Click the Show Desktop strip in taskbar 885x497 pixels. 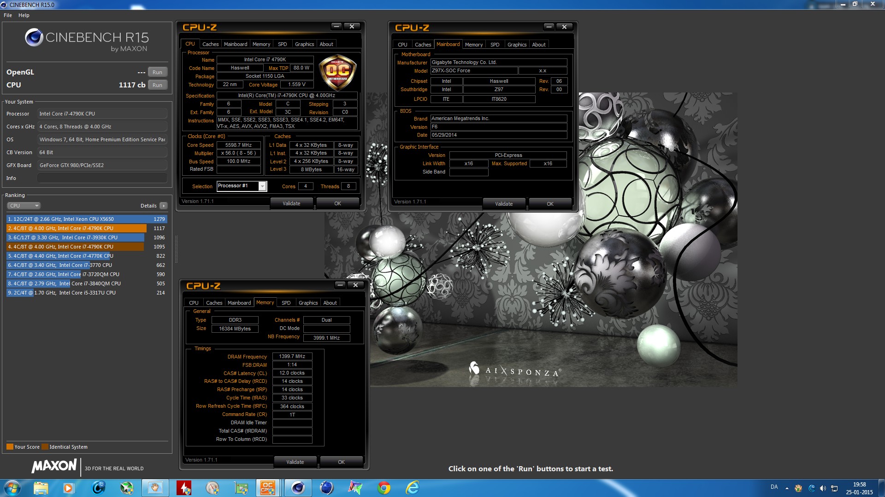click(881, 488)
